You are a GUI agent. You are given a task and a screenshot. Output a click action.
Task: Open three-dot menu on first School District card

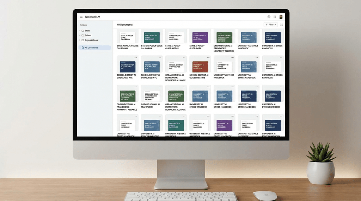[135, 57]
